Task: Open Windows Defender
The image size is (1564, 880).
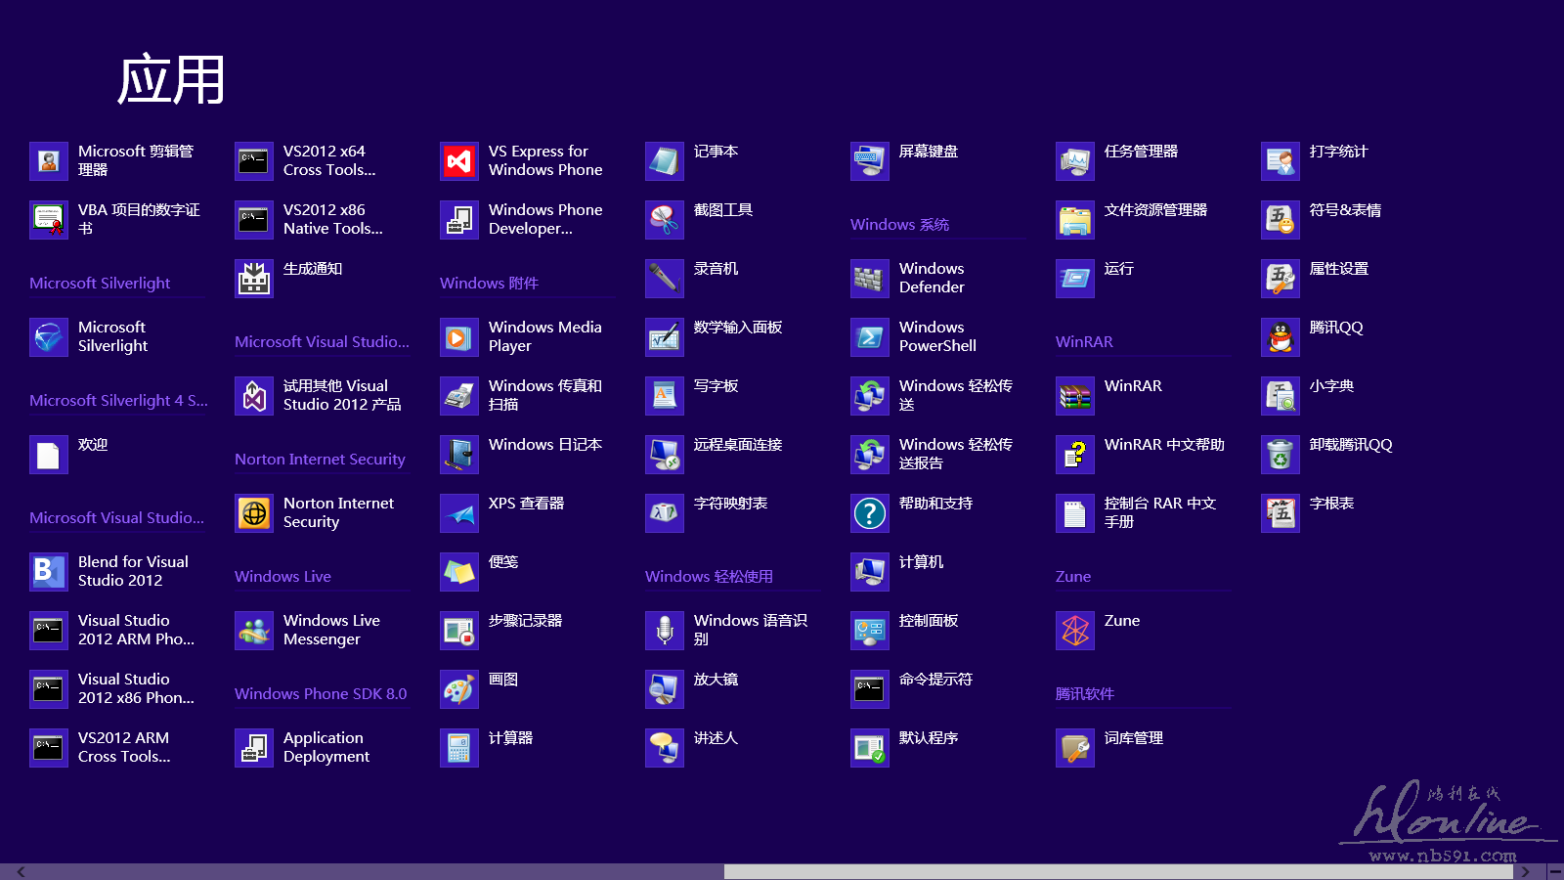Action: click(870, 279)
